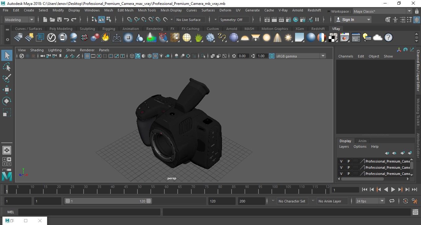Viewport: 421px width, 225px height.
Task: Click V-Ray physical camera shelf icon
Action: 84,38
